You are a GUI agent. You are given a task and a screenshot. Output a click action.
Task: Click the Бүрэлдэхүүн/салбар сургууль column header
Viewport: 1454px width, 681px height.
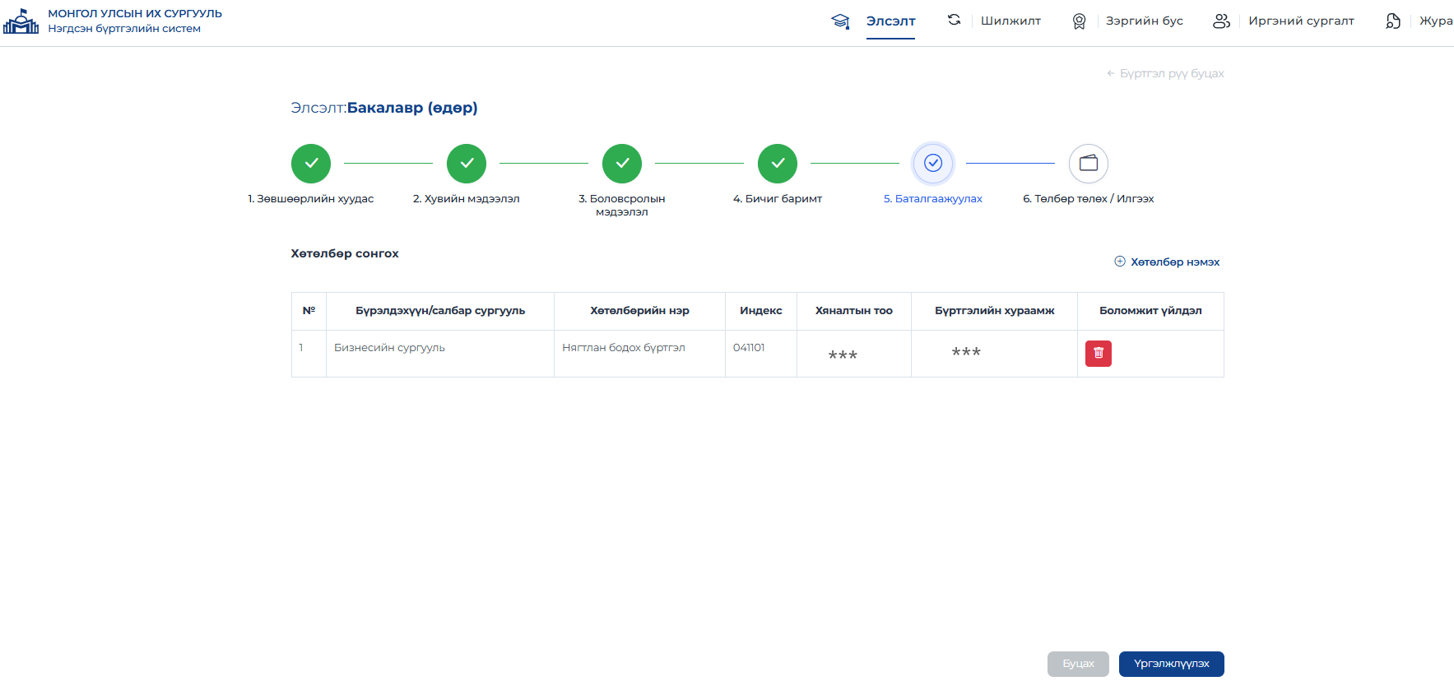tap(440, 311)
